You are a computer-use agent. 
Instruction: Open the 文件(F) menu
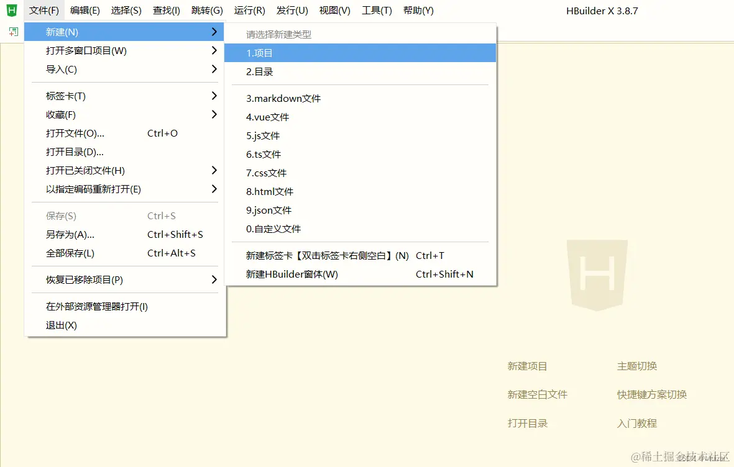44,11
